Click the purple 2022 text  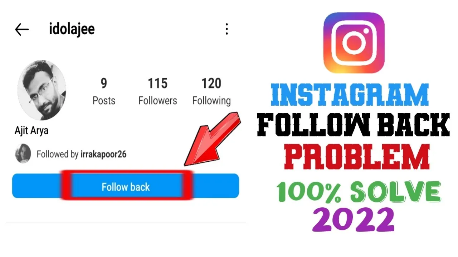pos(353,220)
